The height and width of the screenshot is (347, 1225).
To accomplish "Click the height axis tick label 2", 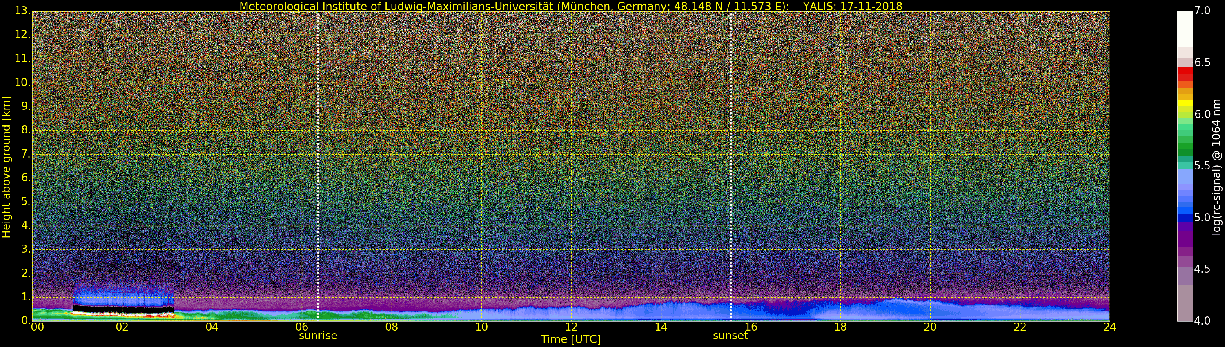I will point(26,273).
